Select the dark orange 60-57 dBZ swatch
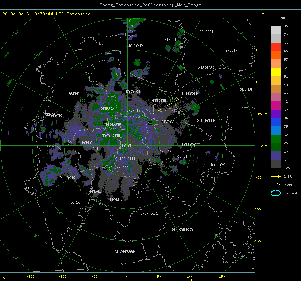 [276, 55]
